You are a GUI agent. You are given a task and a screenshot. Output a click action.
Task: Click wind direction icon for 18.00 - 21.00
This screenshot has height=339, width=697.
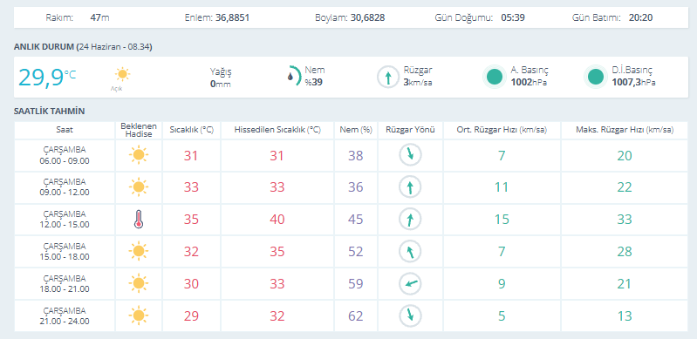pyautogui.click(x=410, y=283)
